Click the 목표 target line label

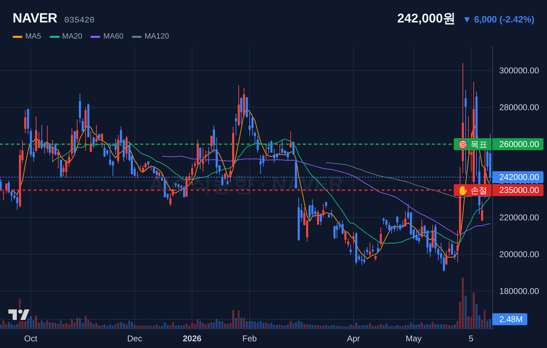pos(473,144)
